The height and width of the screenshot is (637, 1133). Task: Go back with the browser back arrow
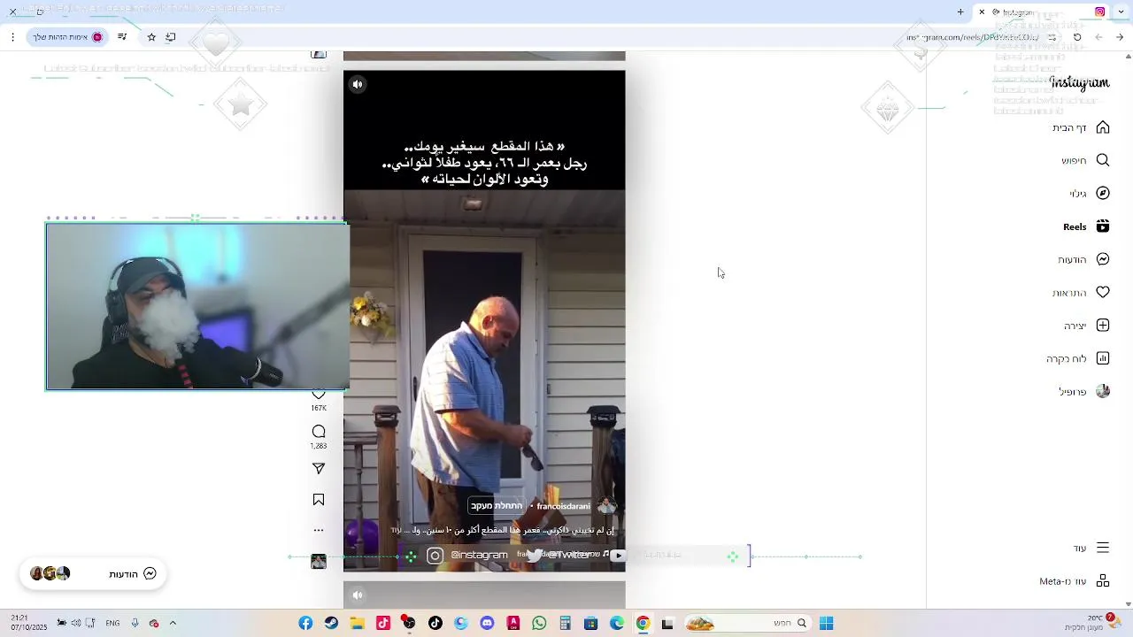coord(1120,37)
